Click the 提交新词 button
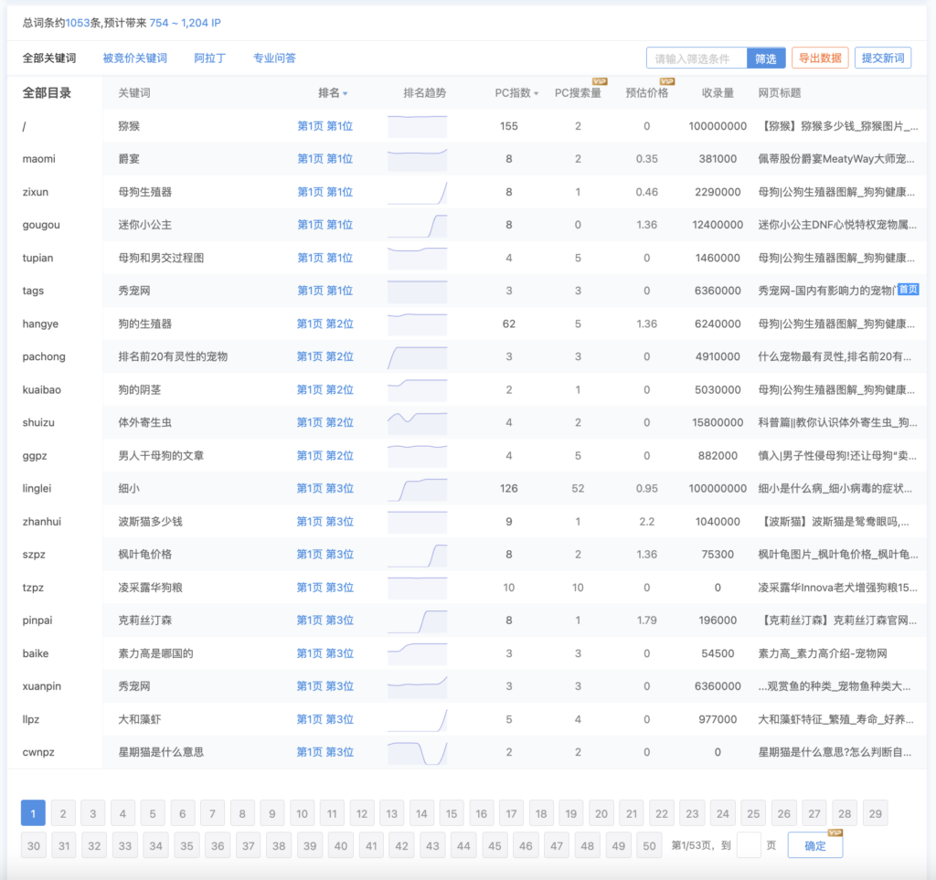Screen dimensions: 936x880 pos(883,58)
